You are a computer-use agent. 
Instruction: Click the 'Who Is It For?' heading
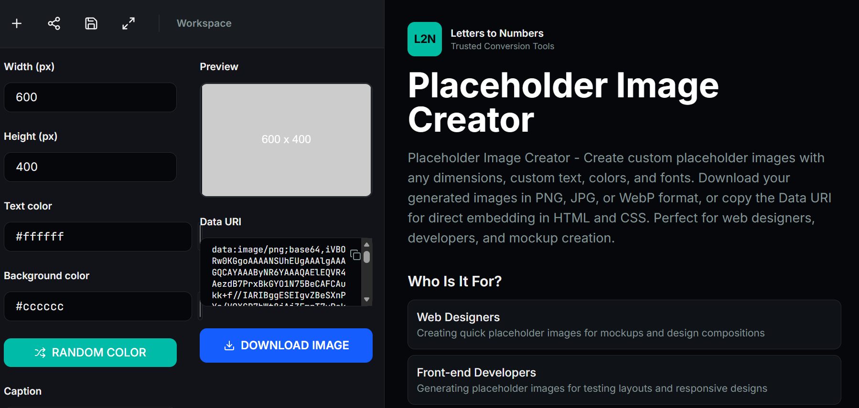point(455,282)
